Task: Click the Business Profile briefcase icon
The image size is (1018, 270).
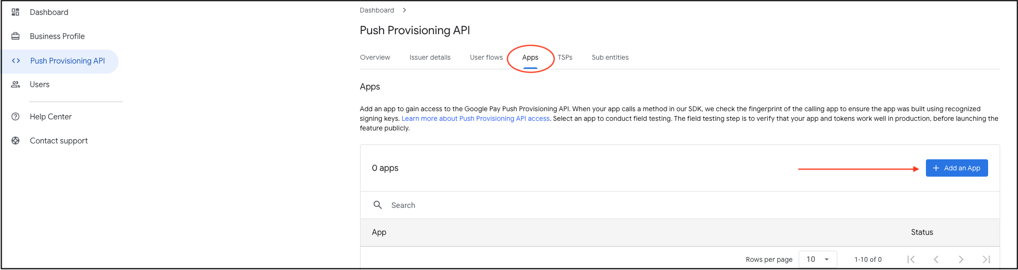Action: point(15,36)
